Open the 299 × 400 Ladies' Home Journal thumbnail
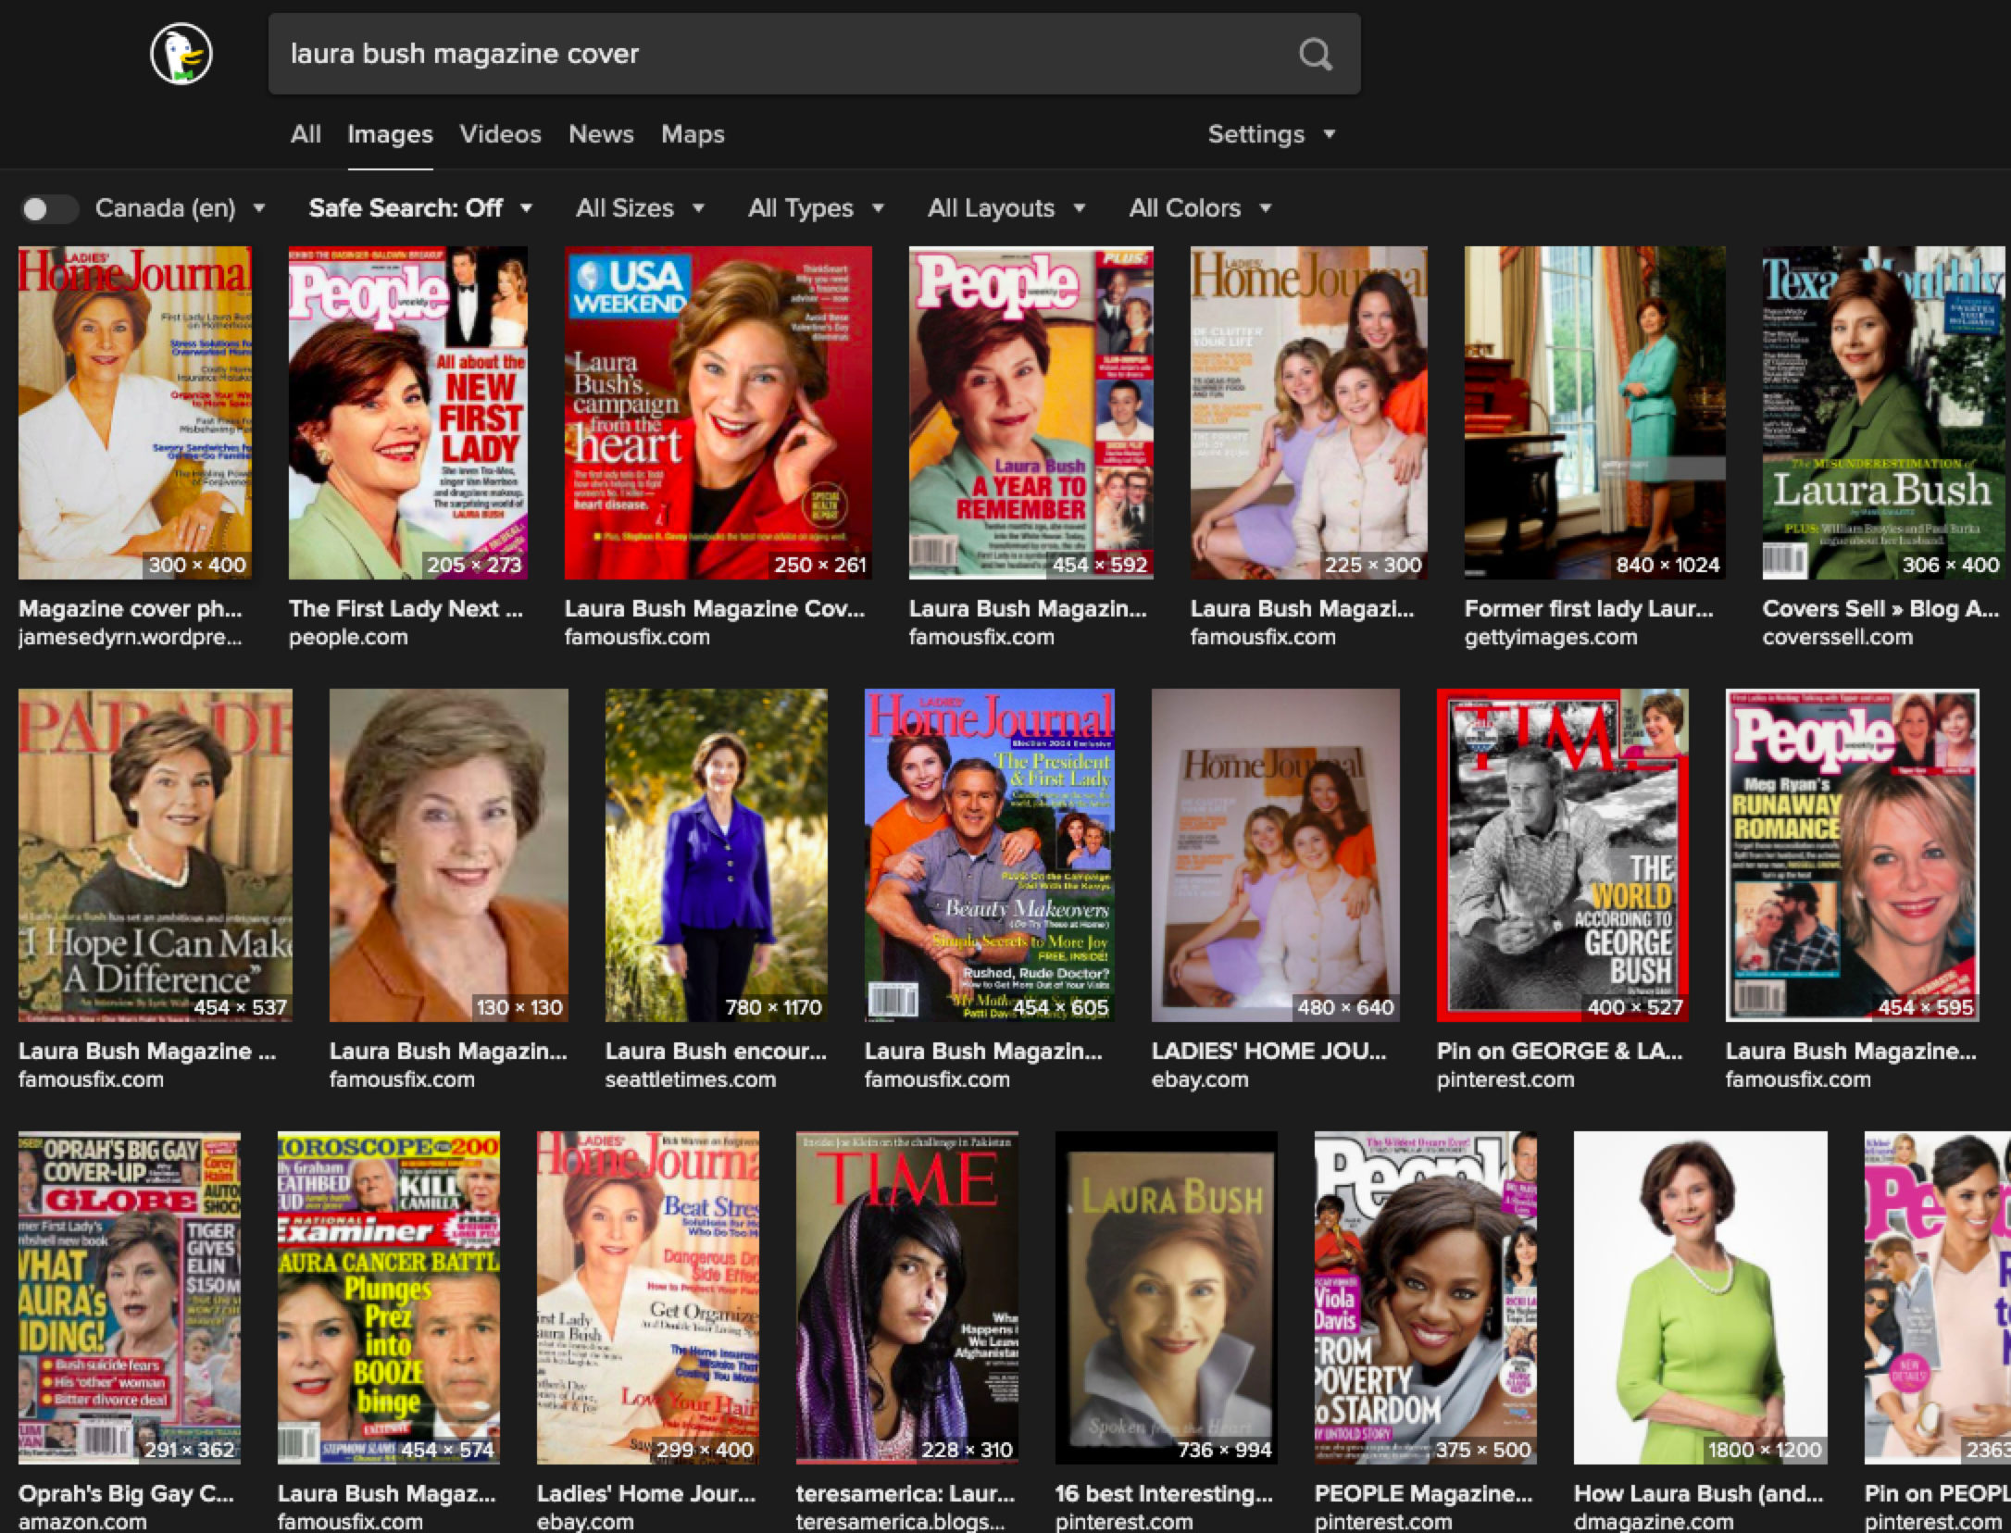The height and width of the screenshot is (1533, 2011). [648, 1298]
